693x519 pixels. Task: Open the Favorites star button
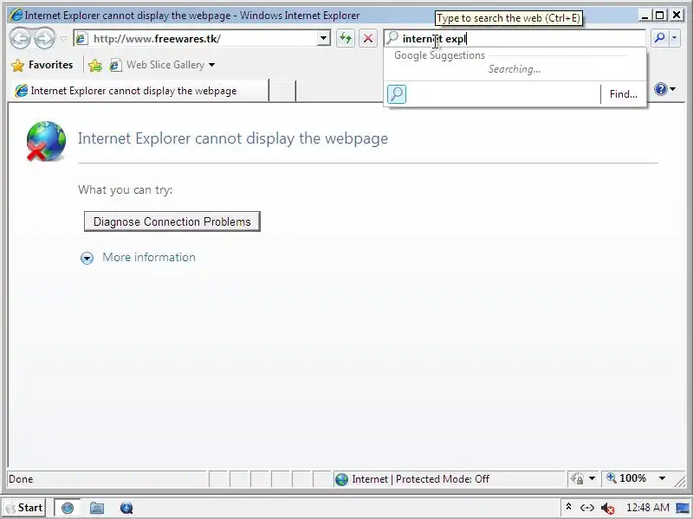point(42,65)
